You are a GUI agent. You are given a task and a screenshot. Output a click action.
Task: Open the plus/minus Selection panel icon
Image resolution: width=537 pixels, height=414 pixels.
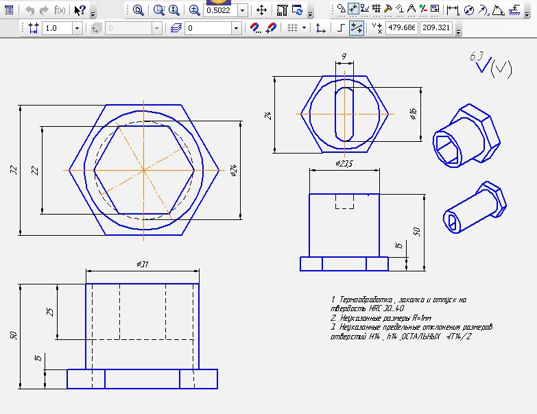423,9
